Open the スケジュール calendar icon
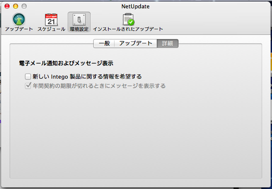This screenshot has width=272, height=189. coord(51,19)
